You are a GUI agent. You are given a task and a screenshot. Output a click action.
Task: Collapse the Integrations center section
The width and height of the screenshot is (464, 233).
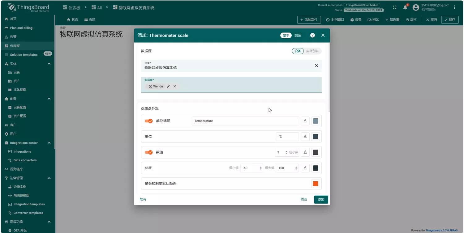point(49,143)
